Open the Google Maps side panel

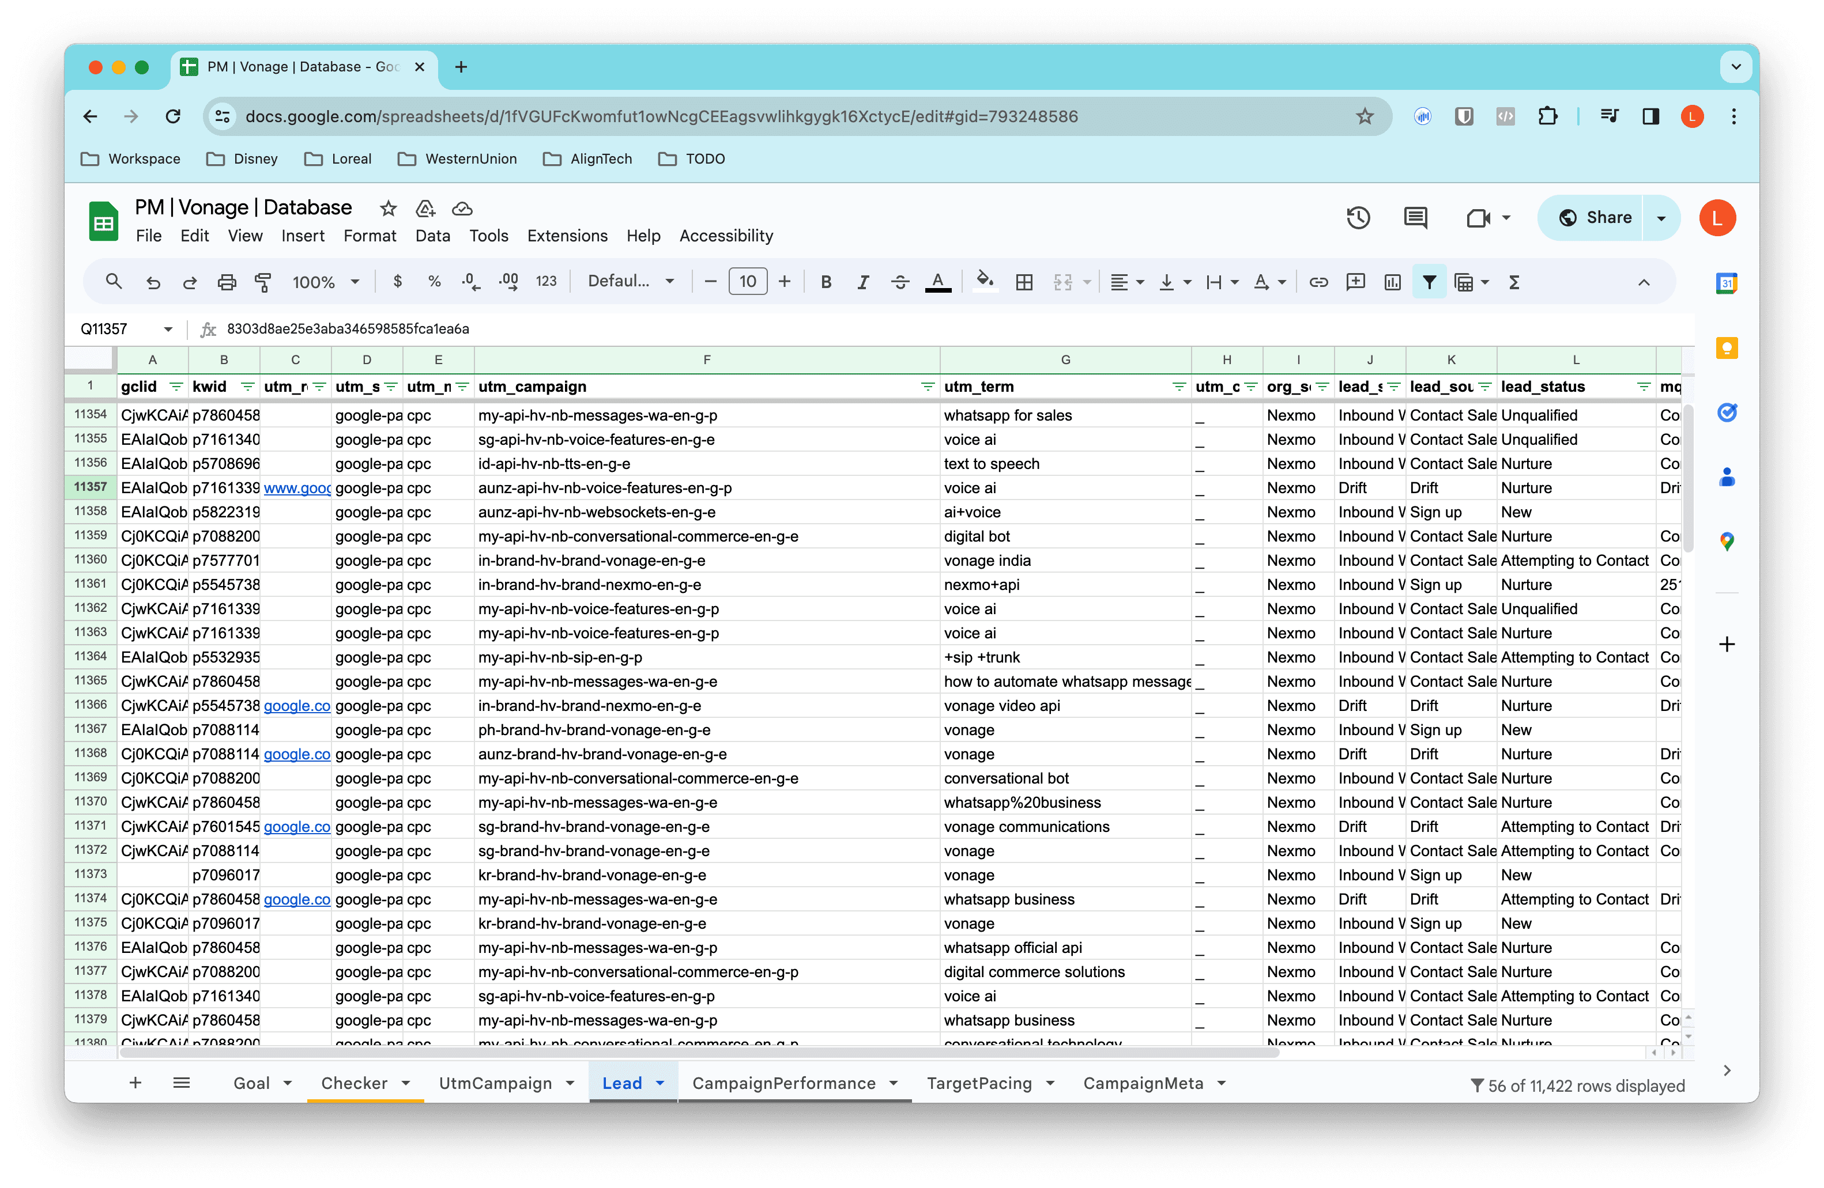click(x=1726, y=542)
